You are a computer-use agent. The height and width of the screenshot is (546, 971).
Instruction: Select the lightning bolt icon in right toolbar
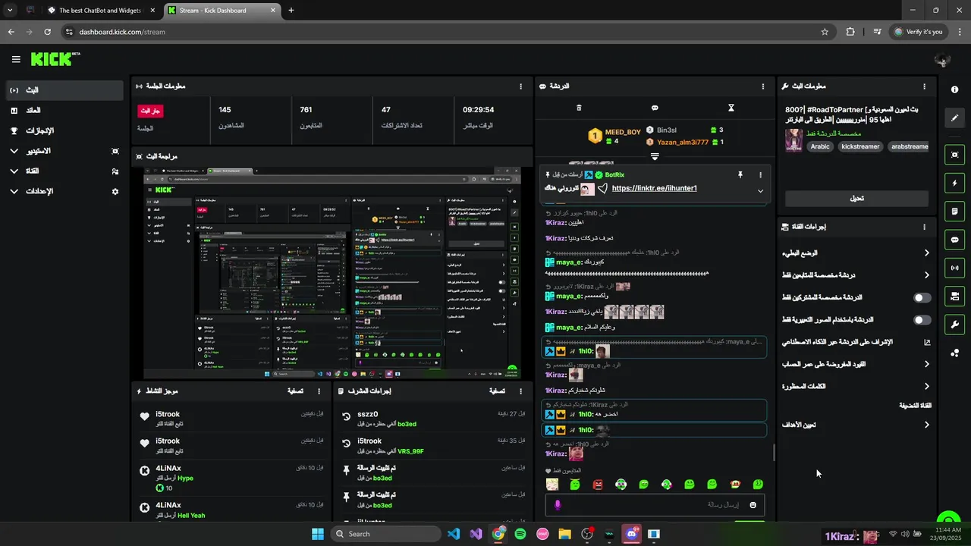click(x=954, y=183)
